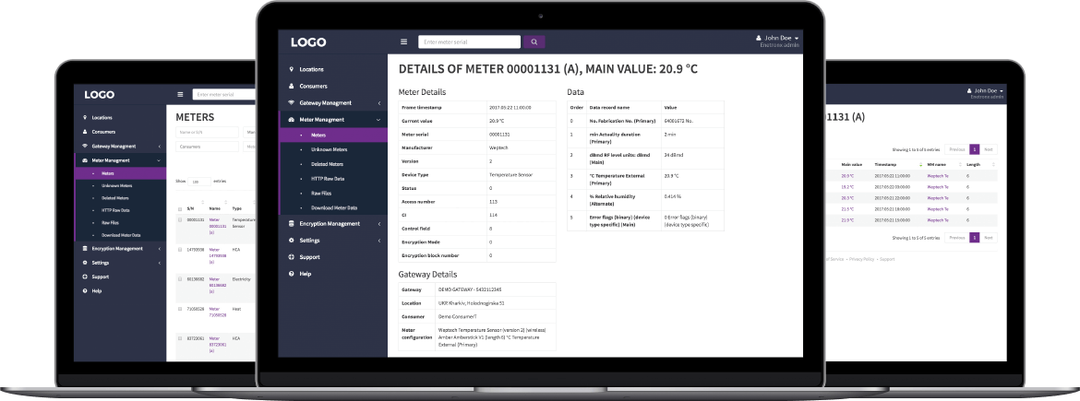The image size is (1080, 401).
Task: Click the Consumers person icon in left window
Action: click(x=85, y=132)
